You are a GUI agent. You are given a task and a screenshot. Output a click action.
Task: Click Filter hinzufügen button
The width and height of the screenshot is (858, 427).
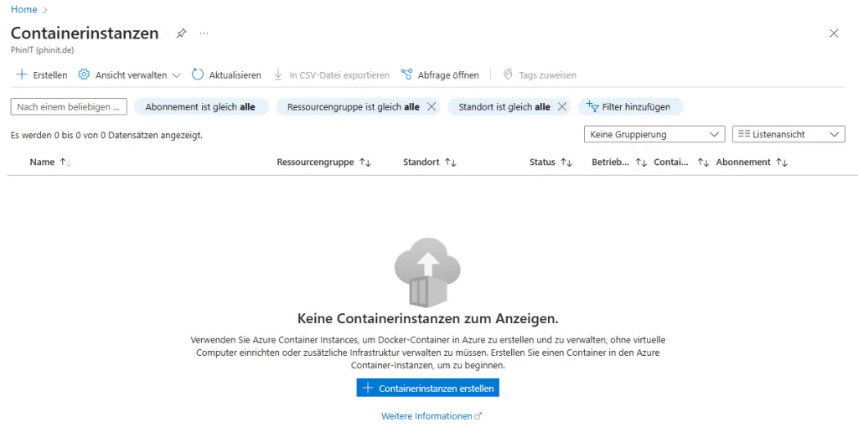(630, 107)
